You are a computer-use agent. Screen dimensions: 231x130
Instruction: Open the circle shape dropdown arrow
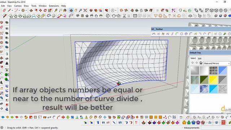coord(26,10)
